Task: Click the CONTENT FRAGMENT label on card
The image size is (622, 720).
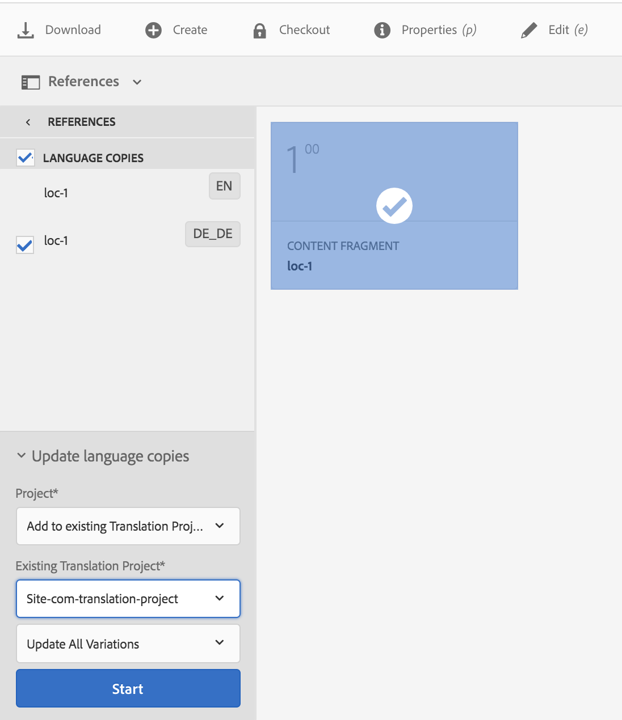Action: tap(343, 246)
